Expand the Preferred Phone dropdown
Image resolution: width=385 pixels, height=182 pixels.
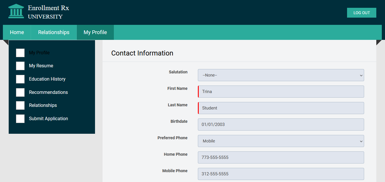pos(281,141)
